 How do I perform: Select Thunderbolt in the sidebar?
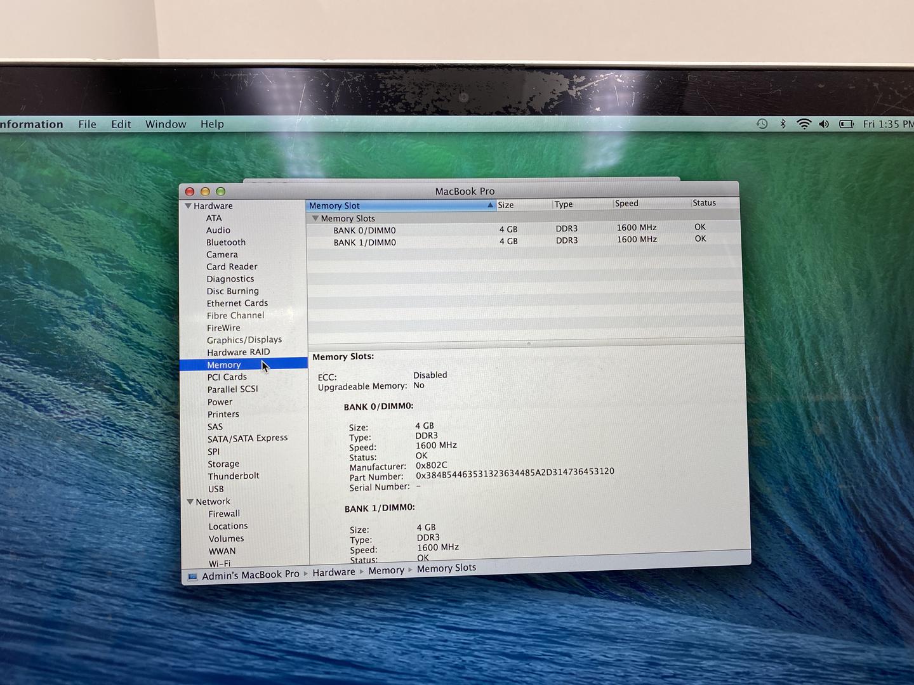[x=234, y=476]
